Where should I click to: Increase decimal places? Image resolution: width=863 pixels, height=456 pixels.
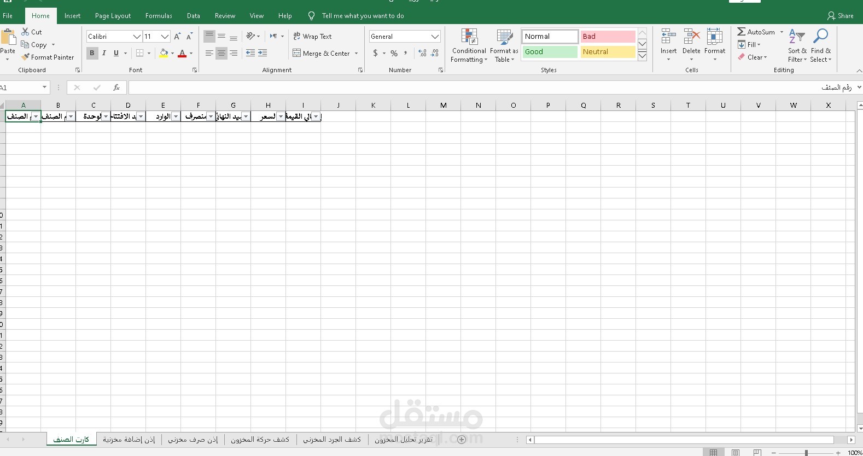pyautogui.click(x=422, y=53)
